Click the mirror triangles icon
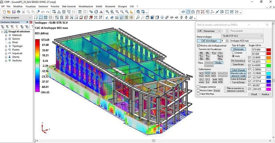The width and height of the screenshot is (275, 143). (101, 12)
